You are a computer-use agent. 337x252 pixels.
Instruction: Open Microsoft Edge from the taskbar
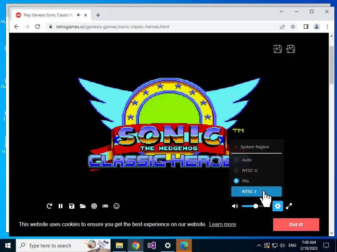pyautogui.click(x=184, y=245)
